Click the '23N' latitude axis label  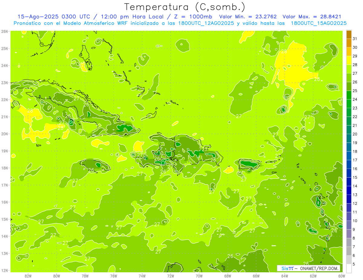(5, 82)
